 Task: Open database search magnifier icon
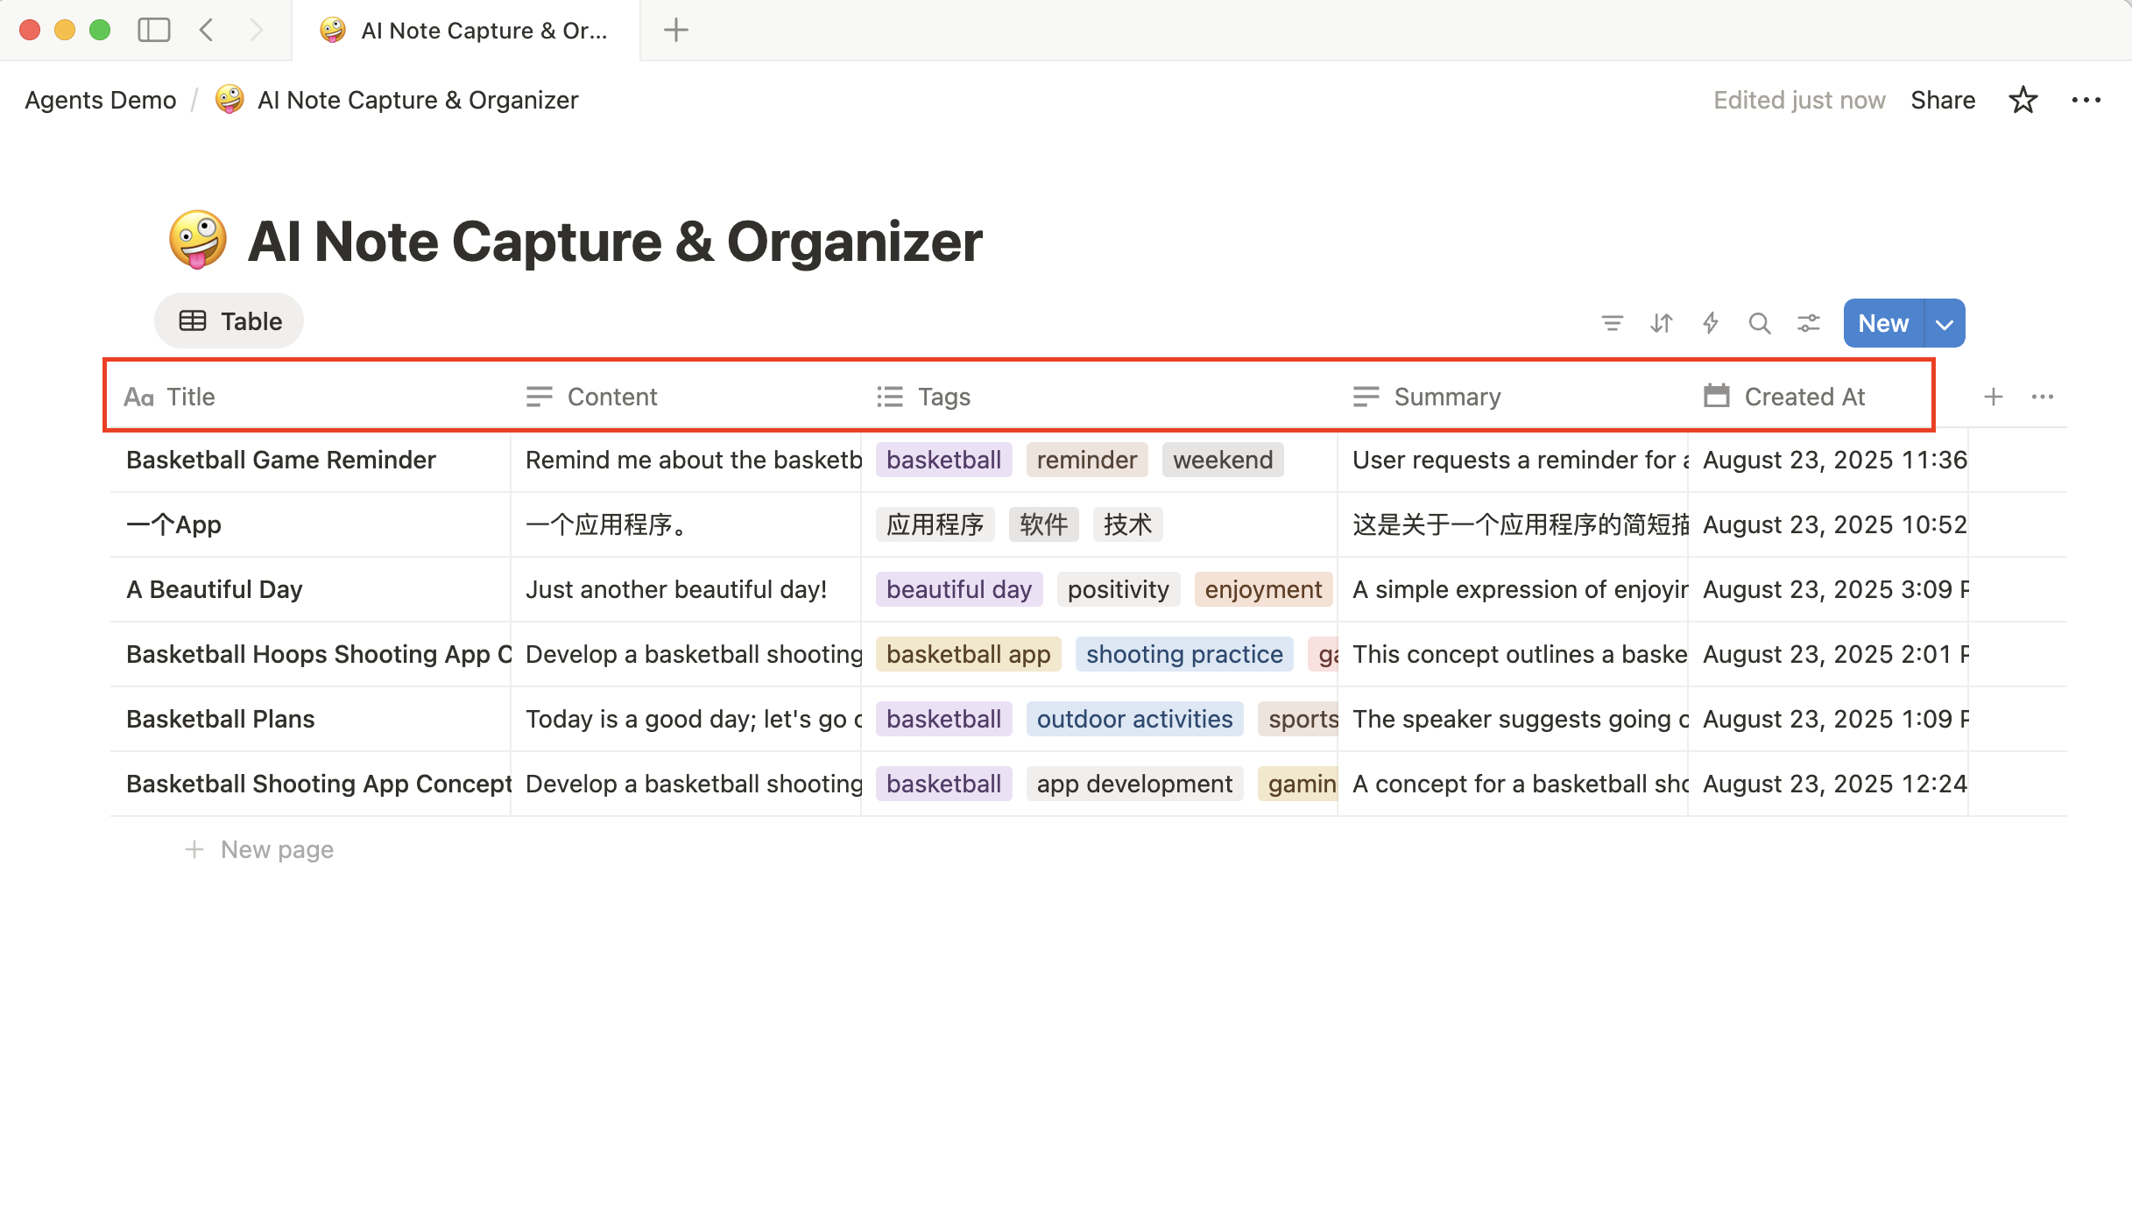(x=1759, y=323)
